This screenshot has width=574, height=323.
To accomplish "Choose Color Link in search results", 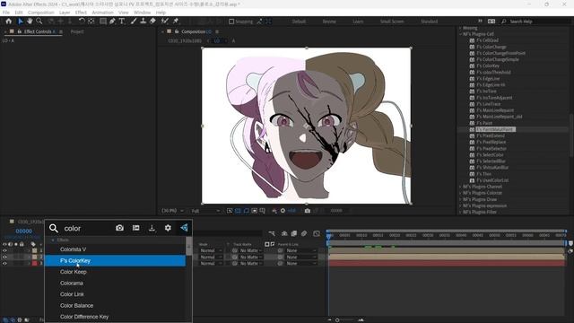I will point(115,294).
